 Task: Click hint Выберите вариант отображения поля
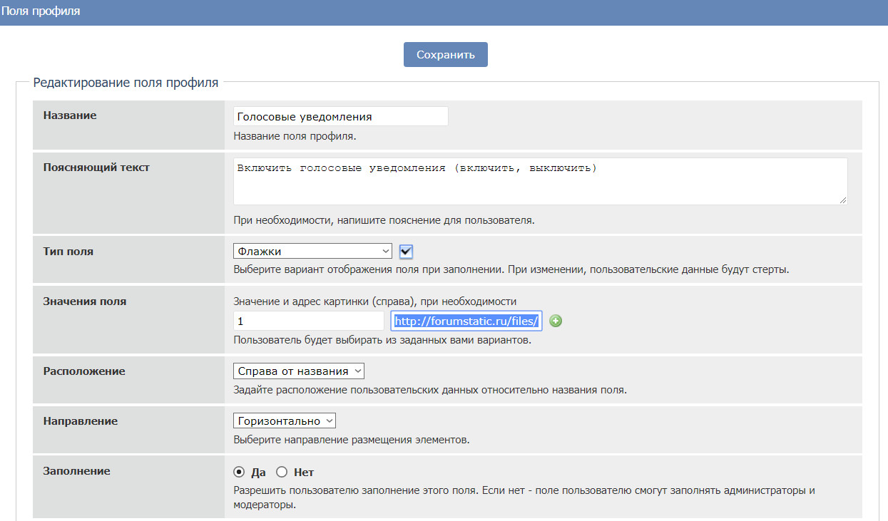point(511,270)
